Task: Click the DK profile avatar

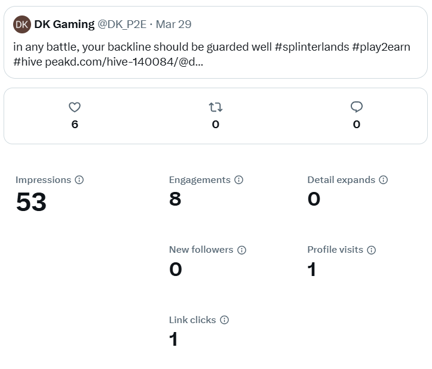Action: pos(22,24)
